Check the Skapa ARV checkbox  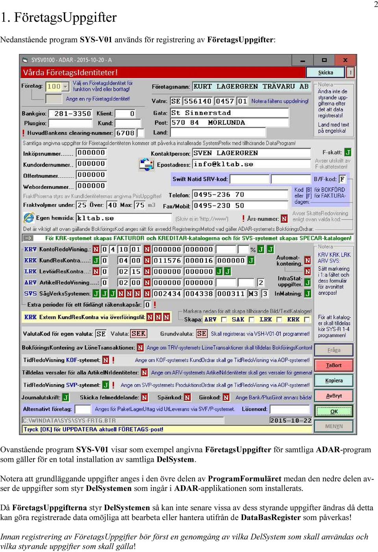coord(224,320)
